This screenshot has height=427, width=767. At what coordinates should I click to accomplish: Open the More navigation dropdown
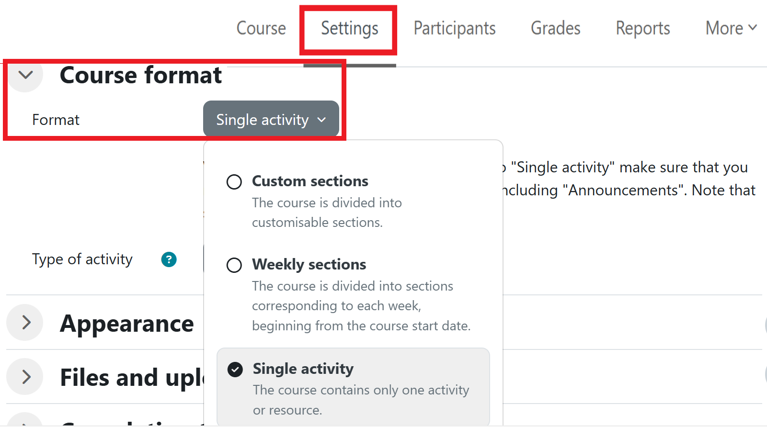(x=731, y=28)
